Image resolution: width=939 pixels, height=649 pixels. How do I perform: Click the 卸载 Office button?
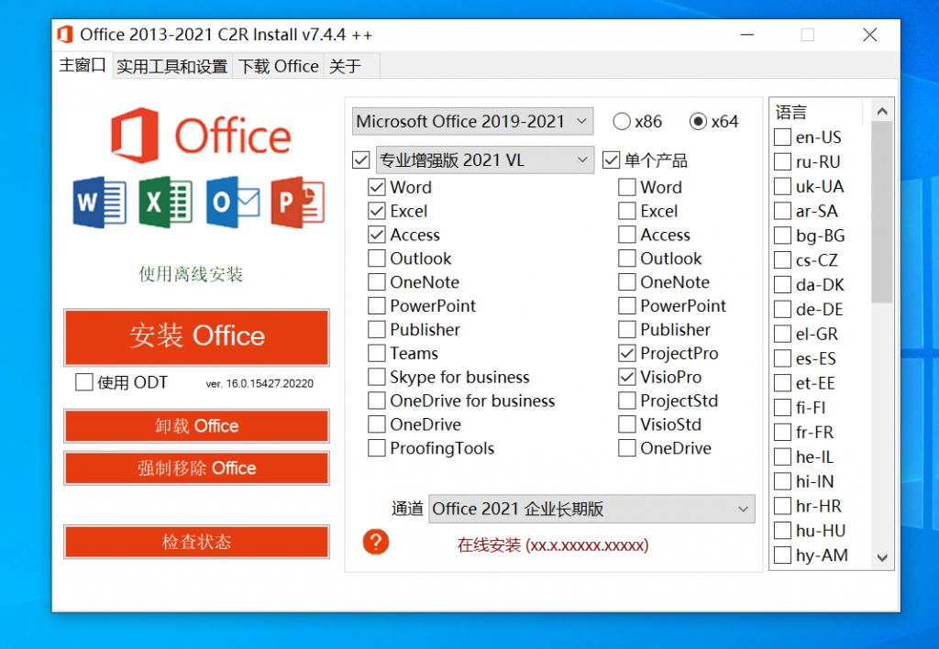[196, 425]
